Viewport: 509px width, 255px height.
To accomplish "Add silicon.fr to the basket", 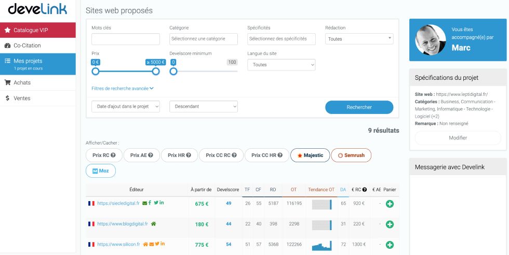I will (390, 245).
